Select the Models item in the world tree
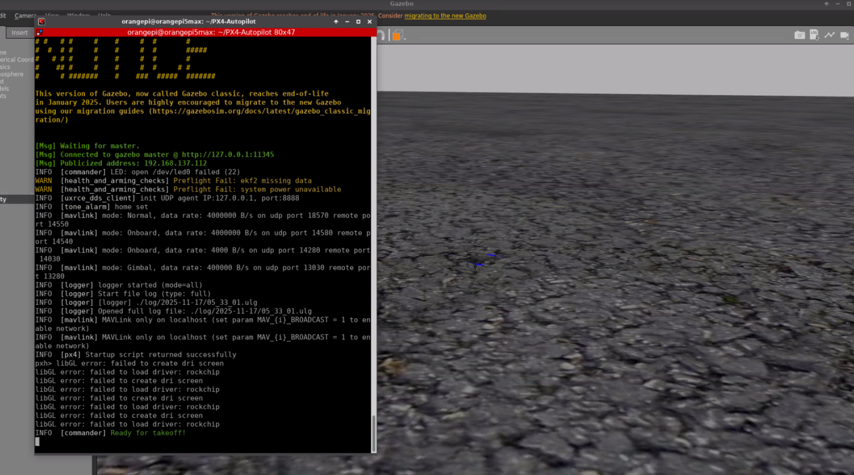The width and height of the screenshot is (854, 475). click(x=5, y=89)
